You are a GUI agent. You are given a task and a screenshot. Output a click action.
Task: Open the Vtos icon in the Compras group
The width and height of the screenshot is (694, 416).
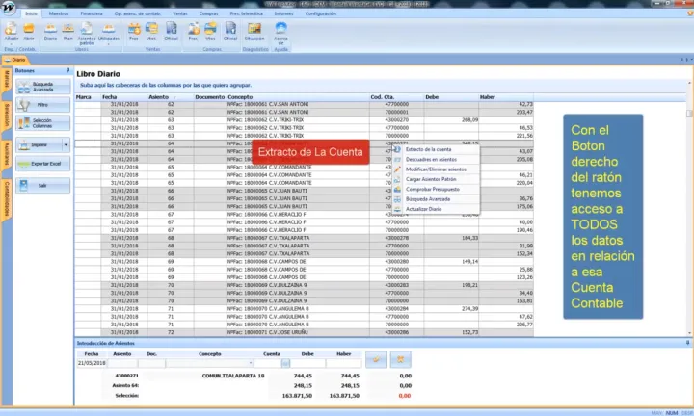coord(210,32)
